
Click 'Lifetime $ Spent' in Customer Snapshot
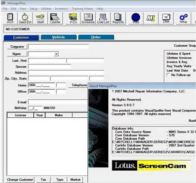(178, 54)
